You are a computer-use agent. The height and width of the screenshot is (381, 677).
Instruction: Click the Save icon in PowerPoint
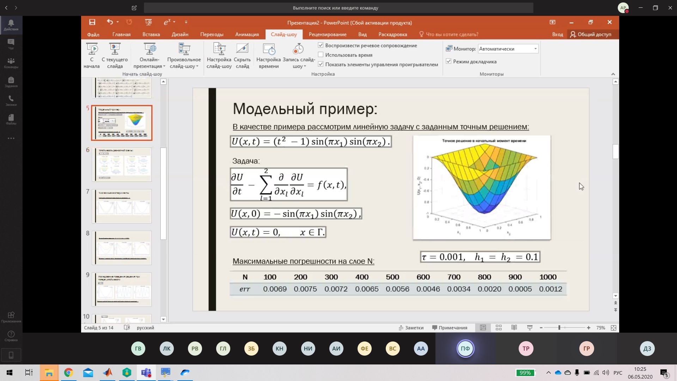92,22
